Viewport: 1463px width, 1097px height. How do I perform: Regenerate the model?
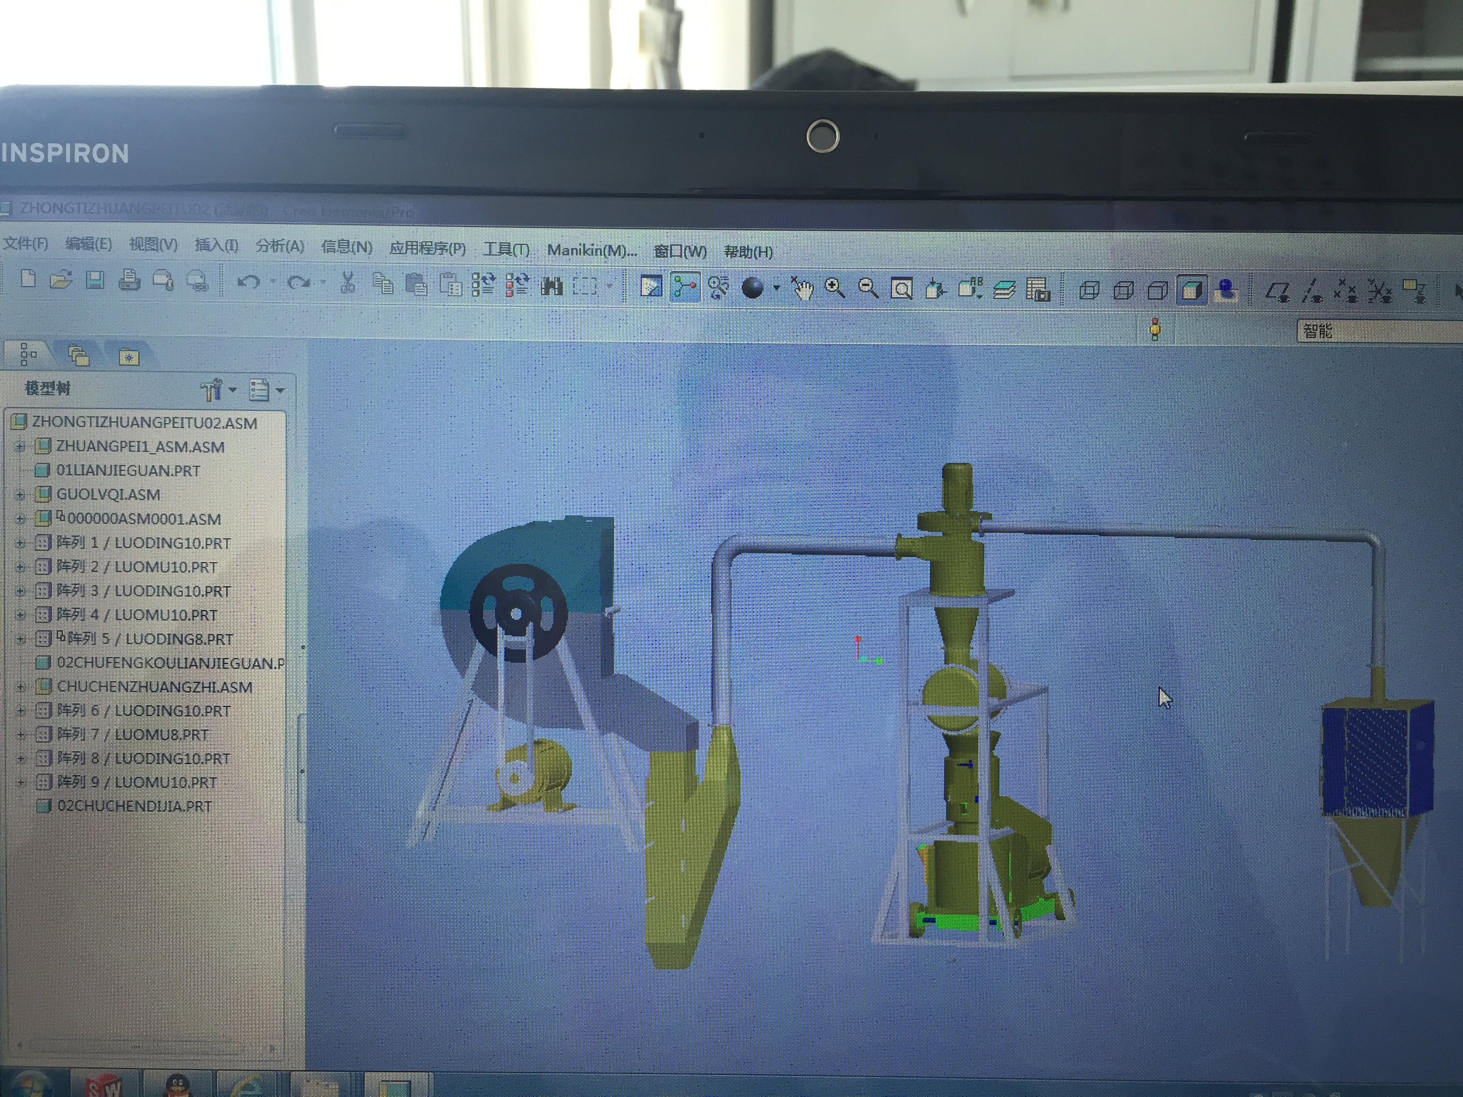click(484, 285)
